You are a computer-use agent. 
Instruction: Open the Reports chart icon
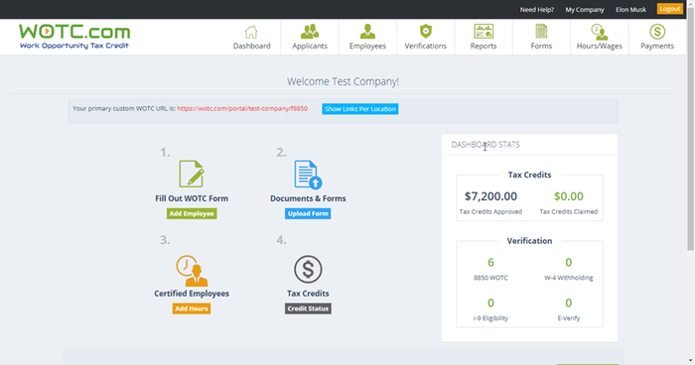pyautogui.click(x=484, y=32)
